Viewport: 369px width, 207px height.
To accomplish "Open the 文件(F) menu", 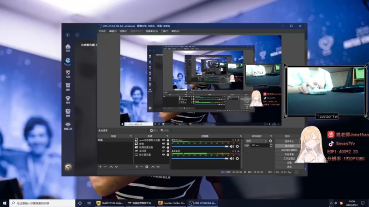I will click(102, 31).
